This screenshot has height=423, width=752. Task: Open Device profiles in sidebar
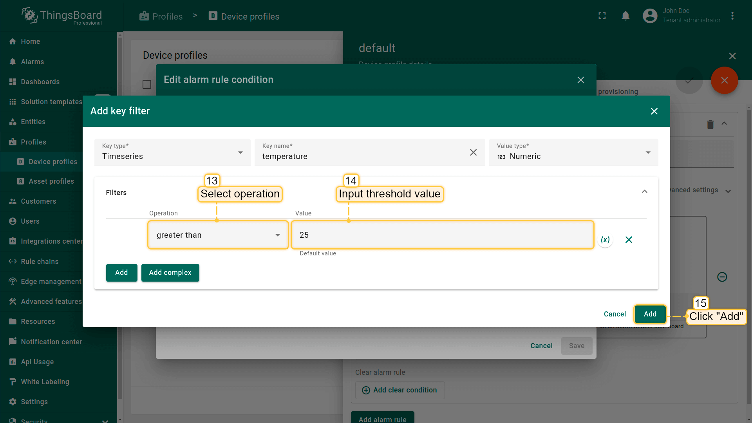53,162
